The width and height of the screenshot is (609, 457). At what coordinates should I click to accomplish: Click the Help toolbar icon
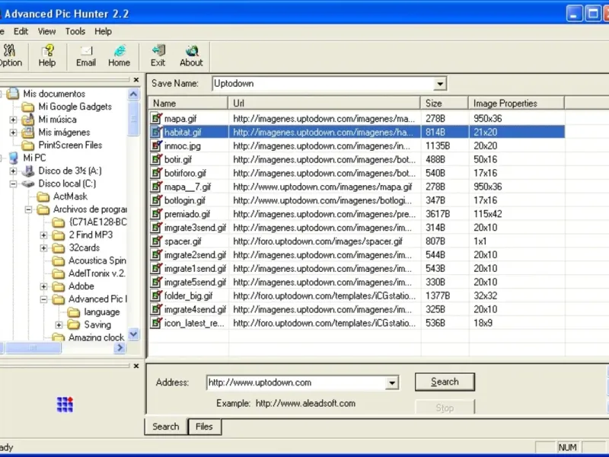(47, 51)
